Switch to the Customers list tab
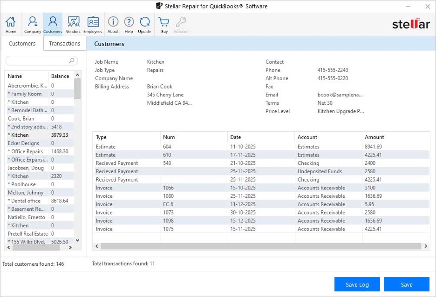The image size is (436, 297). point(22,44)
